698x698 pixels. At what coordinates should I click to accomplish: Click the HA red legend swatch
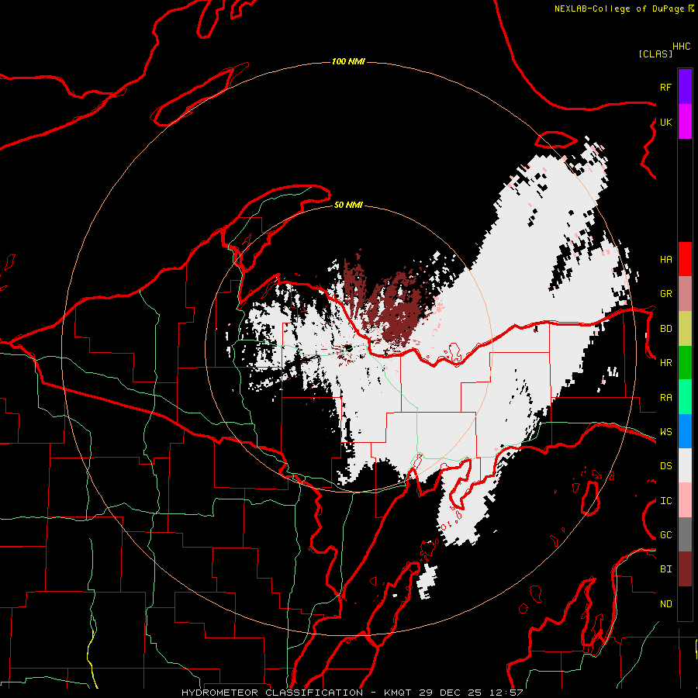[x=685, y=259]
